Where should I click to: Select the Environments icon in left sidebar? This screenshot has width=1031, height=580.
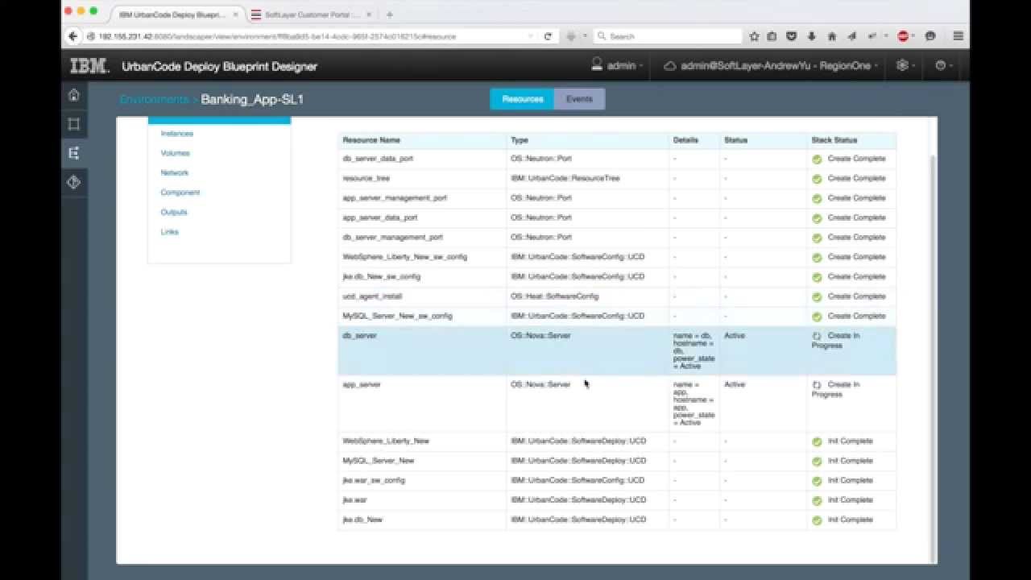(74, 153)
